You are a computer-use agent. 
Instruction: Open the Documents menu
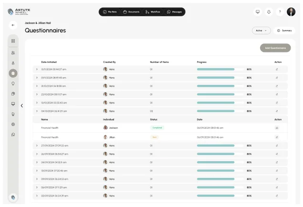(x=131, y=12)
